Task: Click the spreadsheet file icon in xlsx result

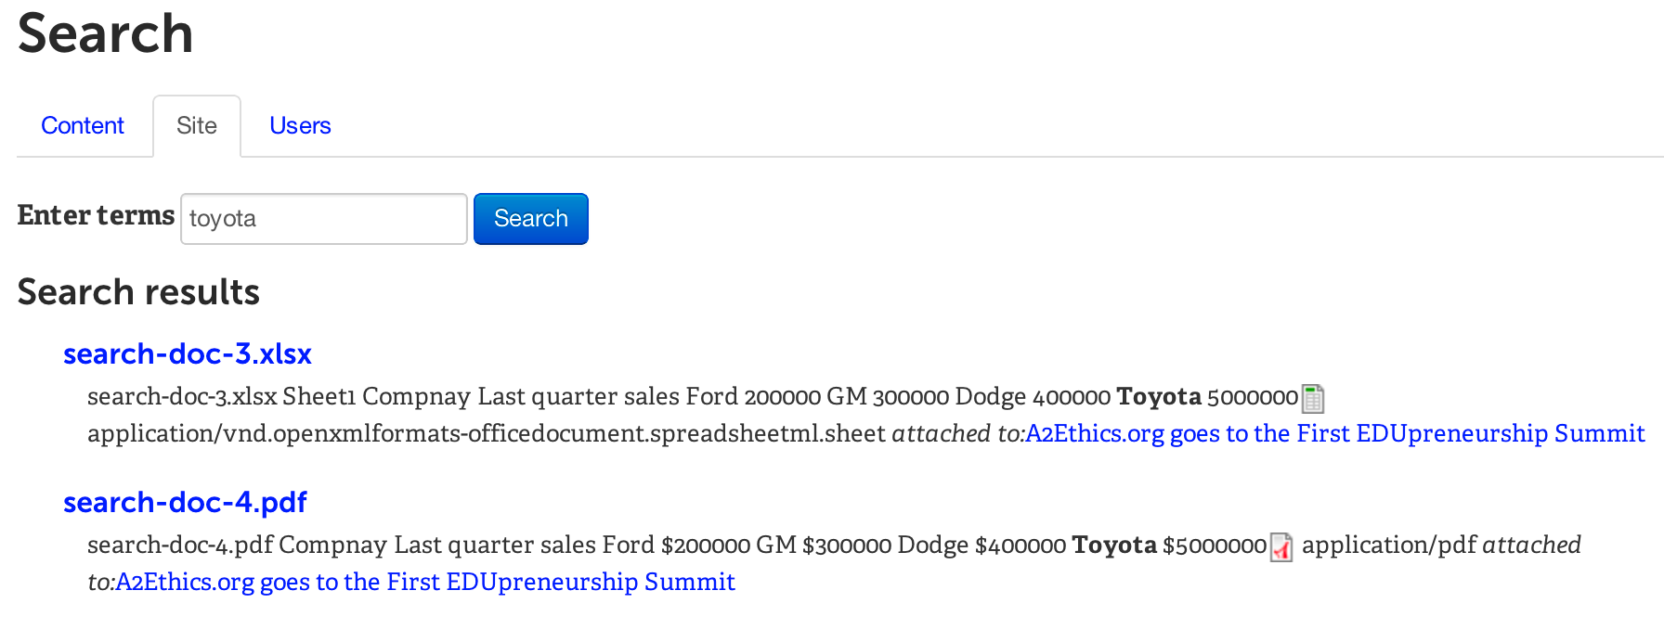Action: coord(1313,398)
